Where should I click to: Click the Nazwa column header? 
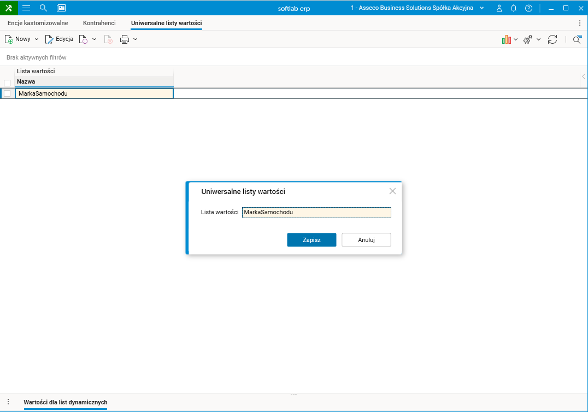pyautogui.click(x=95, y=81)
